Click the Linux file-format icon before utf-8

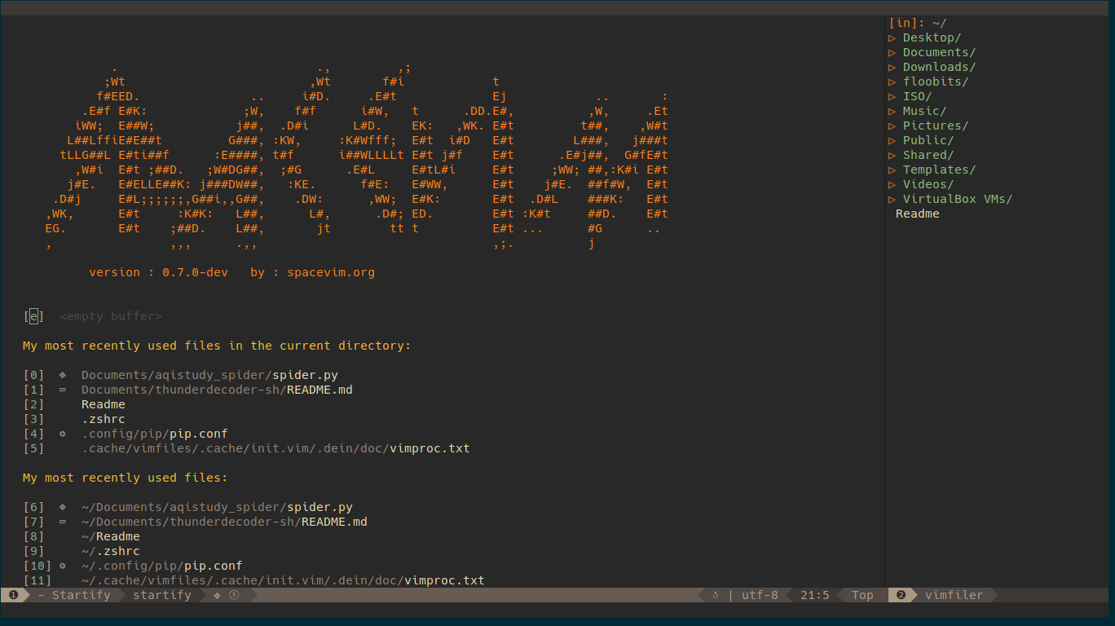[716, 595]
